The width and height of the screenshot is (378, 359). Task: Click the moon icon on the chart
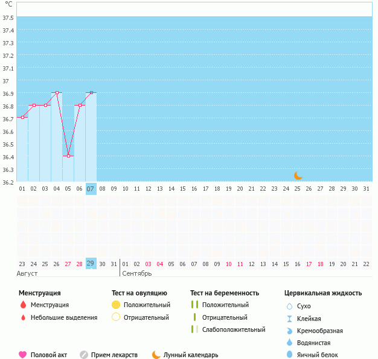pos(298,175)
